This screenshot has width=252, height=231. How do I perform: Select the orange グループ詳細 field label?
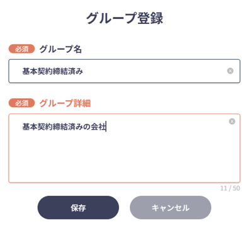point(65,103)
